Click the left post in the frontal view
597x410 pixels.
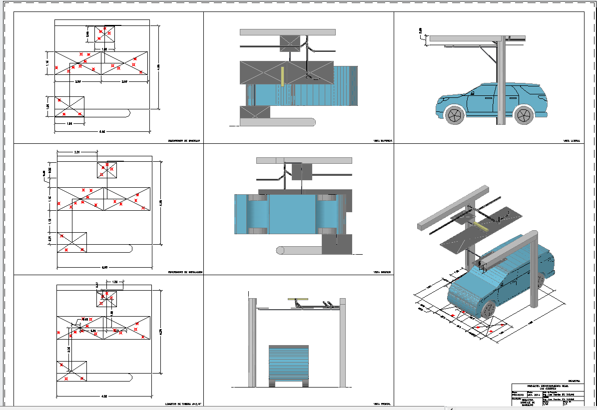[x=253, y=342]
